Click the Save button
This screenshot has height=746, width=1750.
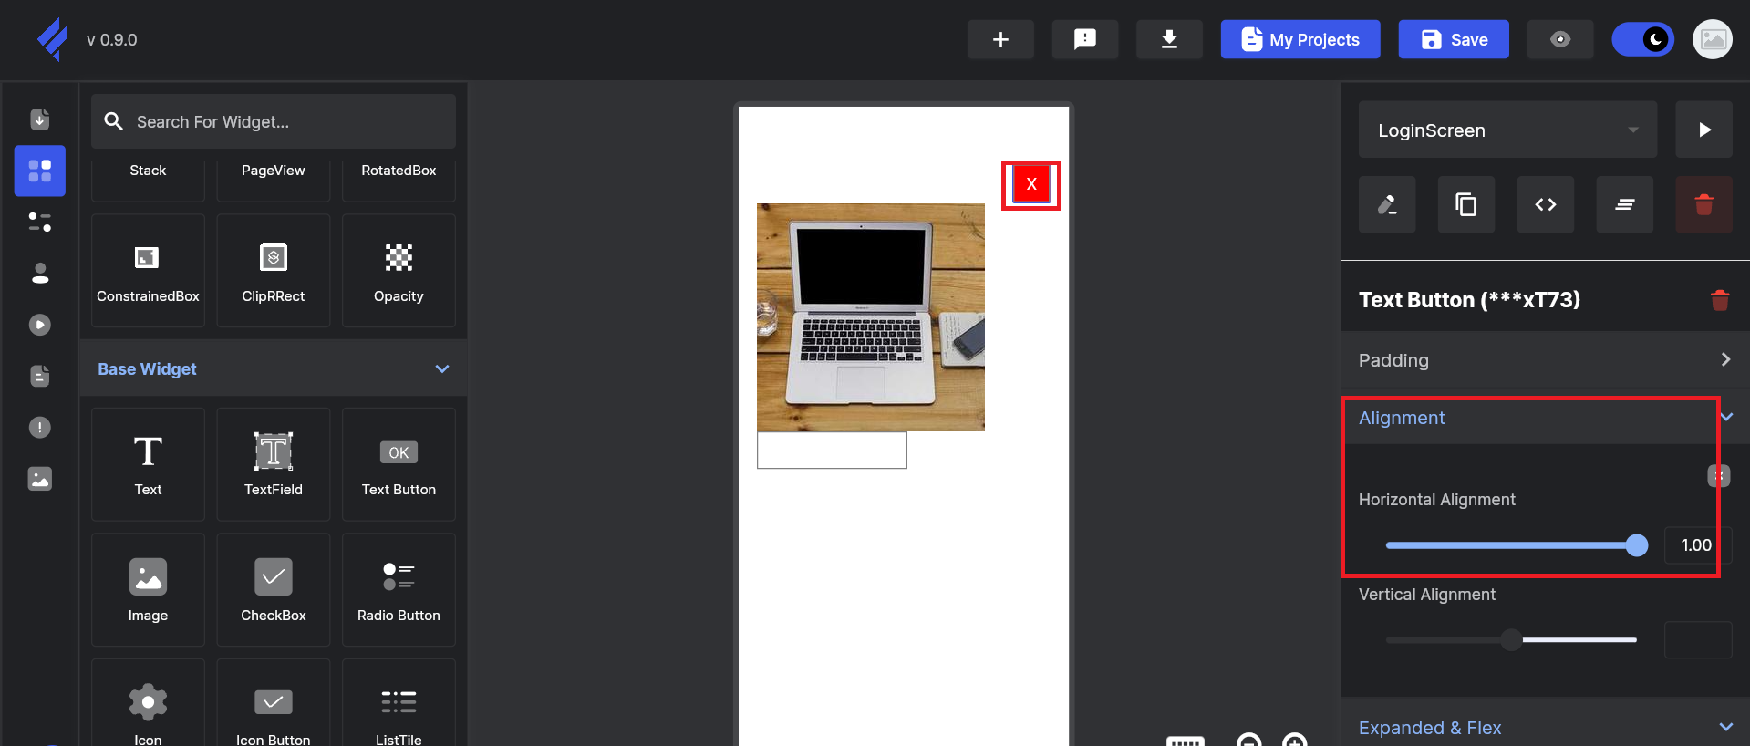click(x=1453, y=39)
